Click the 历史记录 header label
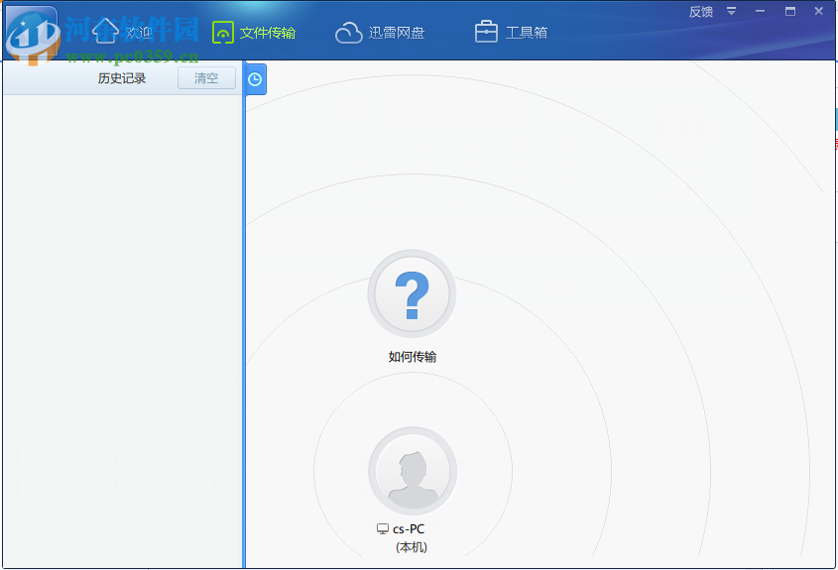The height and width of the screenshot is (570, 838). tap(122, 78)
